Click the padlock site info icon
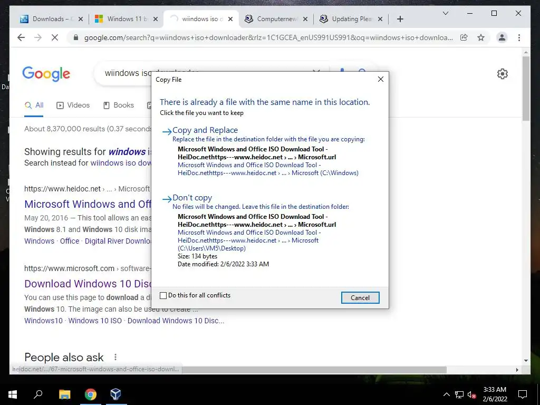The image size is (540, 405). coord(76,37)
